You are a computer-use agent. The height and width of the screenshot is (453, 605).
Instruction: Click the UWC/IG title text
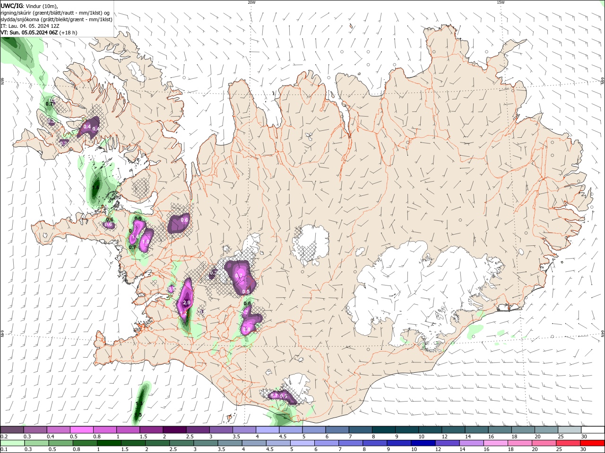point(11,5)
